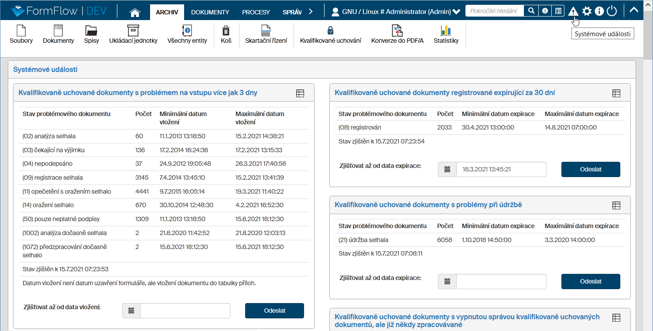
Task: Switch to the PROCESY tab
Action: click(256, 12)
